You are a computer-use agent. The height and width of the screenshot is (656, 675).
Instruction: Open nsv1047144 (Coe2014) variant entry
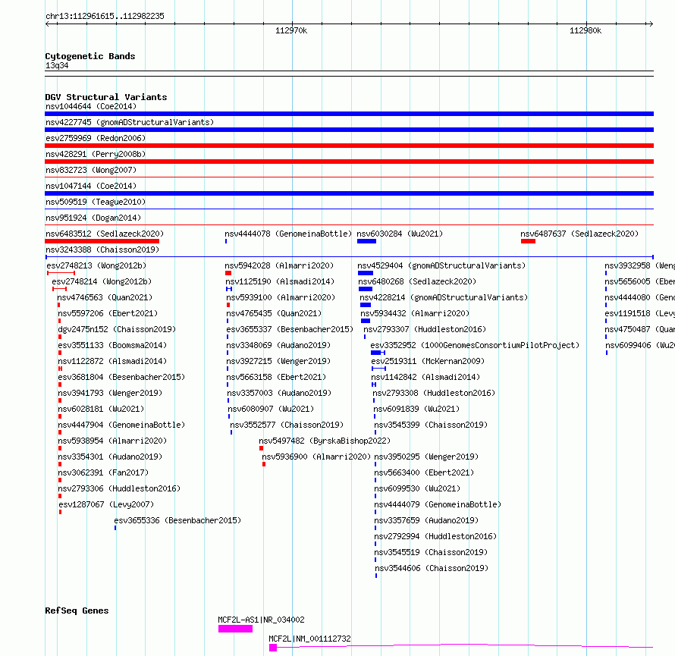click(x=91, y=186)
